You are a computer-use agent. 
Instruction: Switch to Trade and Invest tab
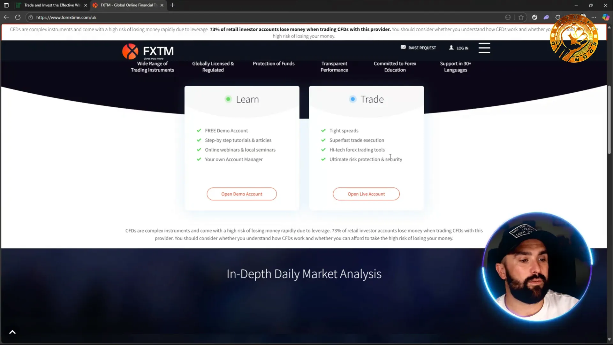click(x=52, y=5)
